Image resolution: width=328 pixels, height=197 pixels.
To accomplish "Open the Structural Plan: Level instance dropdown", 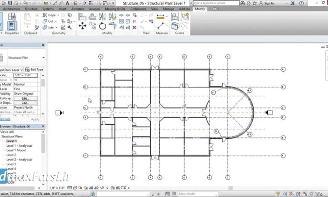I will tap(21, 70).
